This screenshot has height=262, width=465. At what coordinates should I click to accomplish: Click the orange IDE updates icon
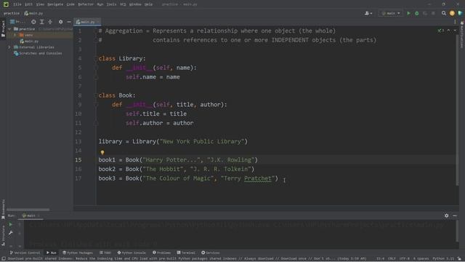coord(452,13)
